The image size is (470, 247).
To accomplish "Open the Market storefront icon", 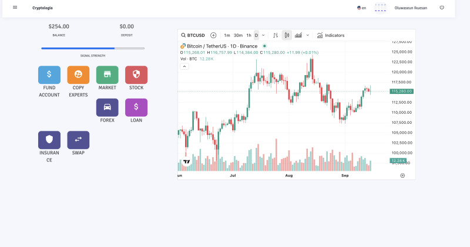I will (x=108, y=75).
